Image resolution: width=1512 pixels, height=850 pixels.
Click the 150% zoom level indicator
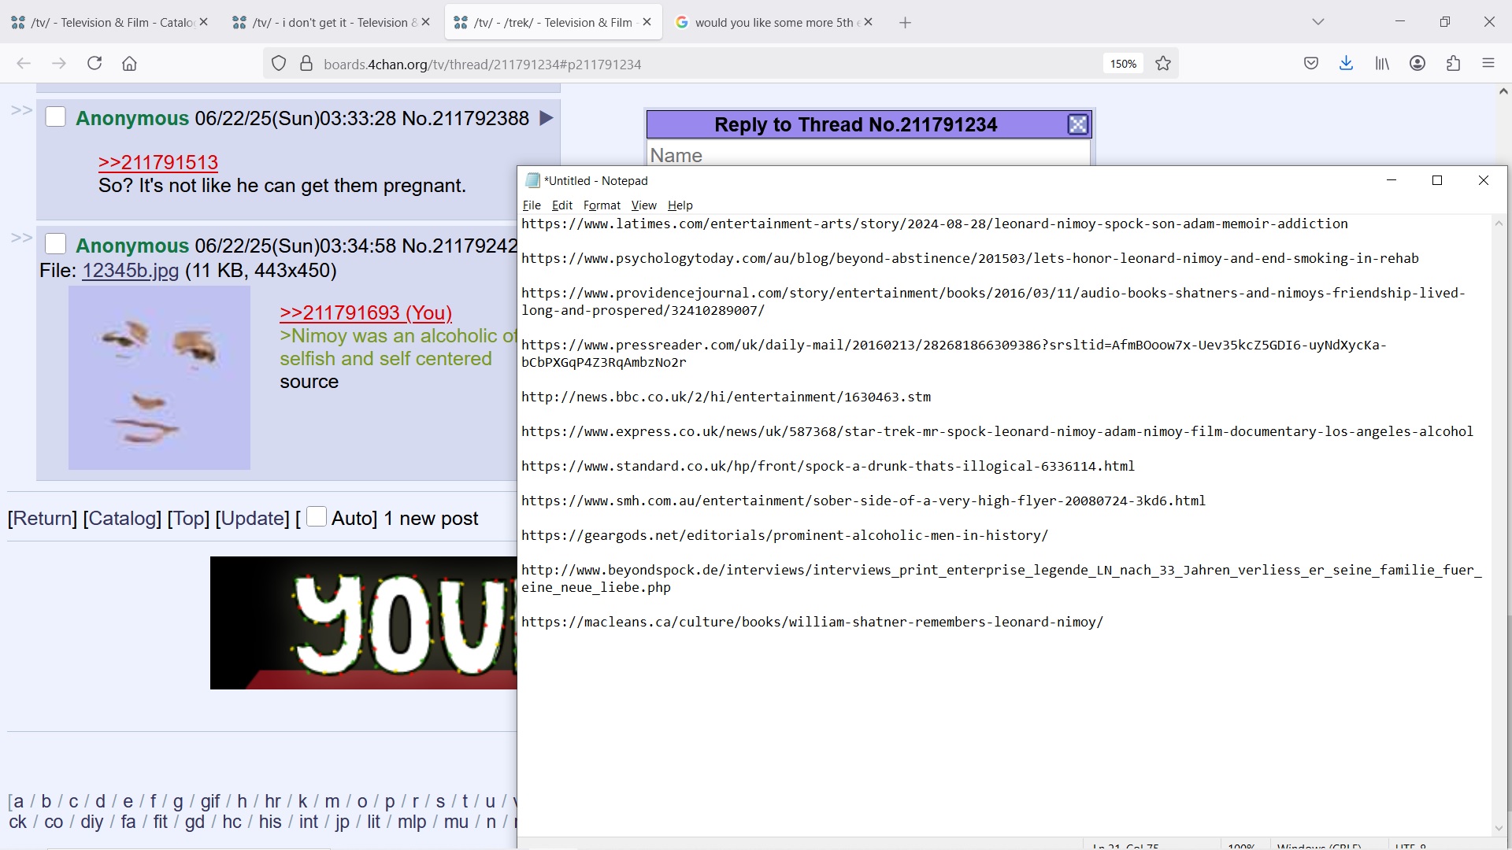[x=1123, y=64]
